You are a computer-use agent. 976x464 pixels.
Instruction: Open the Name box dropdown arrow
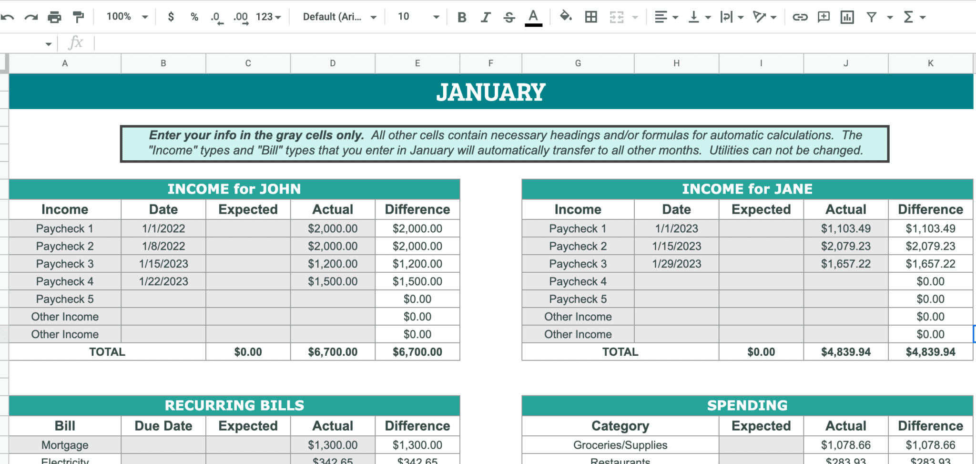(x=48, y=44)
